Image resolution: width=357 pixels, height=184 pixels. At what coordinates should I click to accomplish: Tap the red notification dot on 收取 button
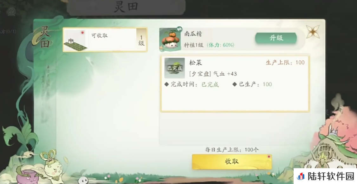pos(269,156)
